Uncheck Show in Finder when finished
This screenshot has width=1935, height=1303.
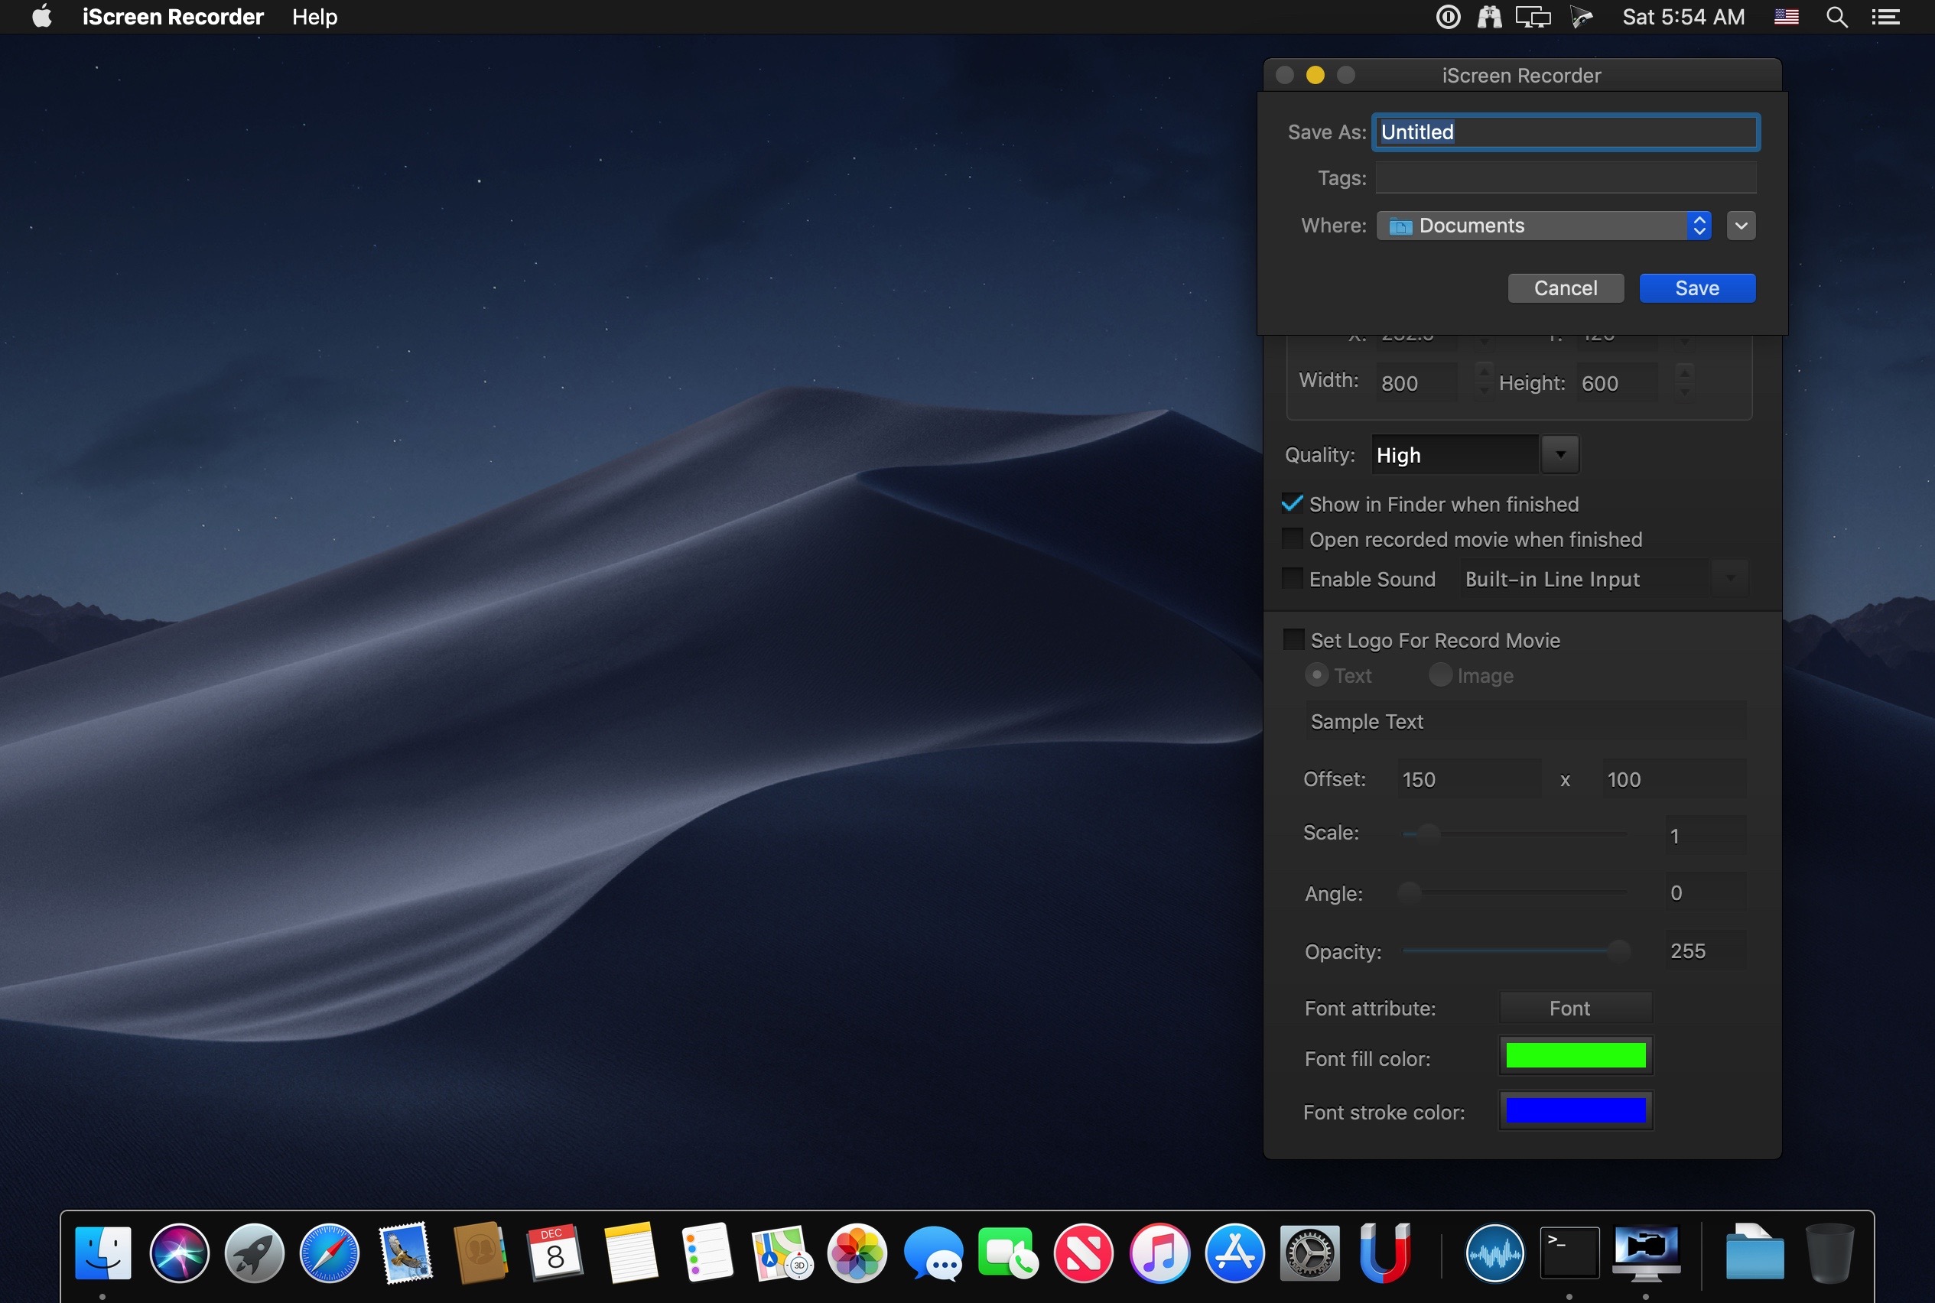pos(1293,504)
